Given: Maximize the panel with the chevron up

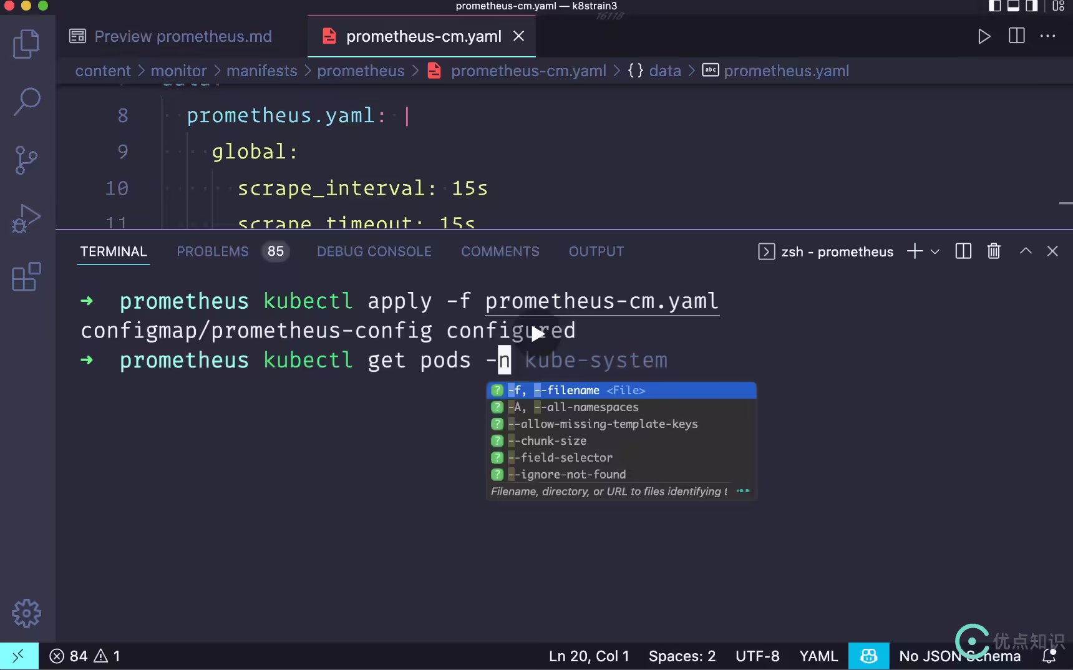Looking at the screenshot, I should (x=1026, y=251).
